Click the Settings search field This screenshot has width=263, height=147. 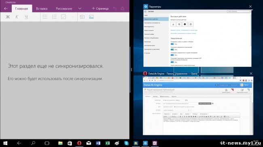[239, 11]
